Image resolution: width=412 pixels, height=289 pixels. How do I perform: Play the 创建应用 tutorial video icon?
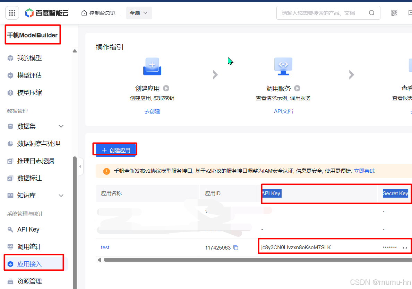coord(166,88)
